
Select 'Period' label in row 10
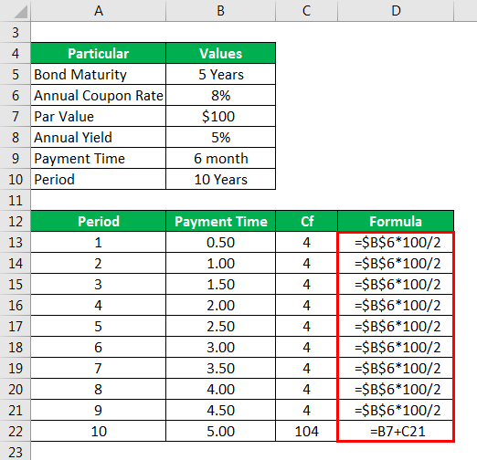[x=98, y=179]
